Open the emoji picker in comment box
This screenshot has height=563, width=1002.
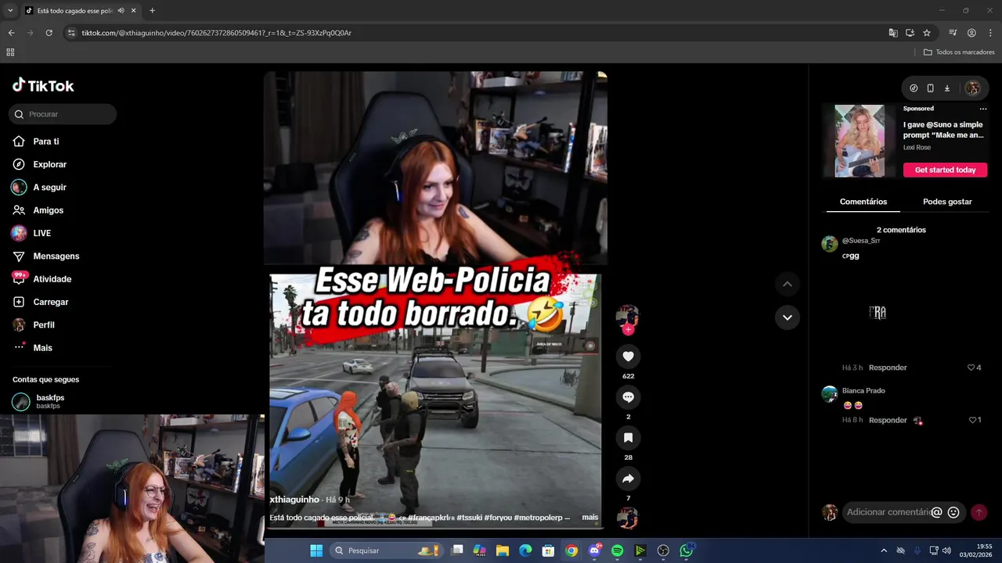point(953,512)
